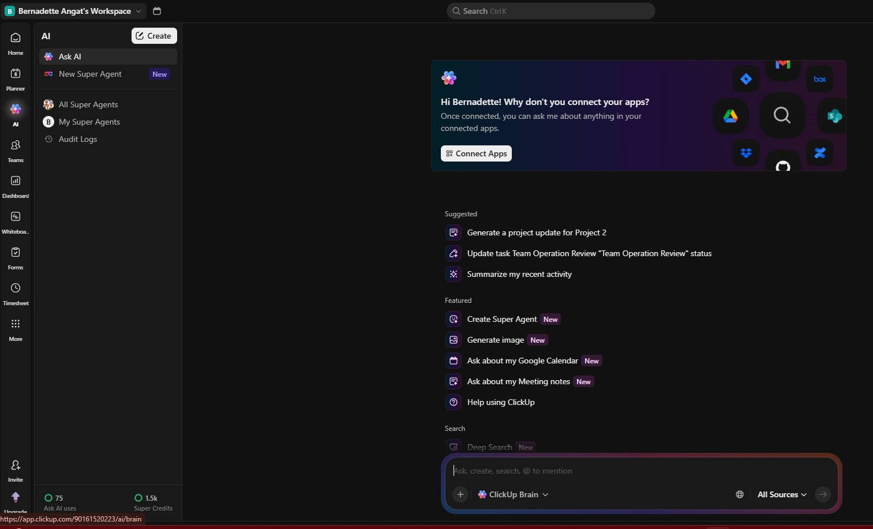Open the All Sources dropdown

(782, 494)
